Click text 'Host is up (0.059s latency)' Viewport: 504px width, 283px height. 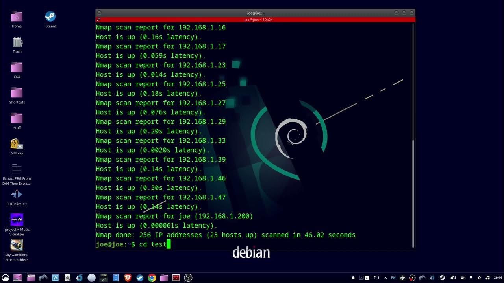(151, 56)
